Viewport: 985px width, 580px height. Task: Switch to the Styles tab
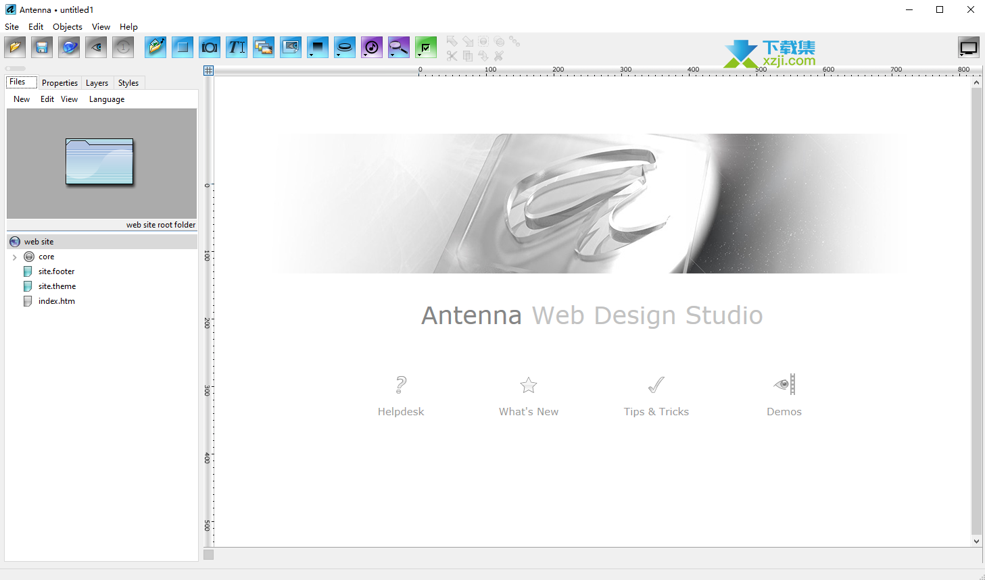128,83
